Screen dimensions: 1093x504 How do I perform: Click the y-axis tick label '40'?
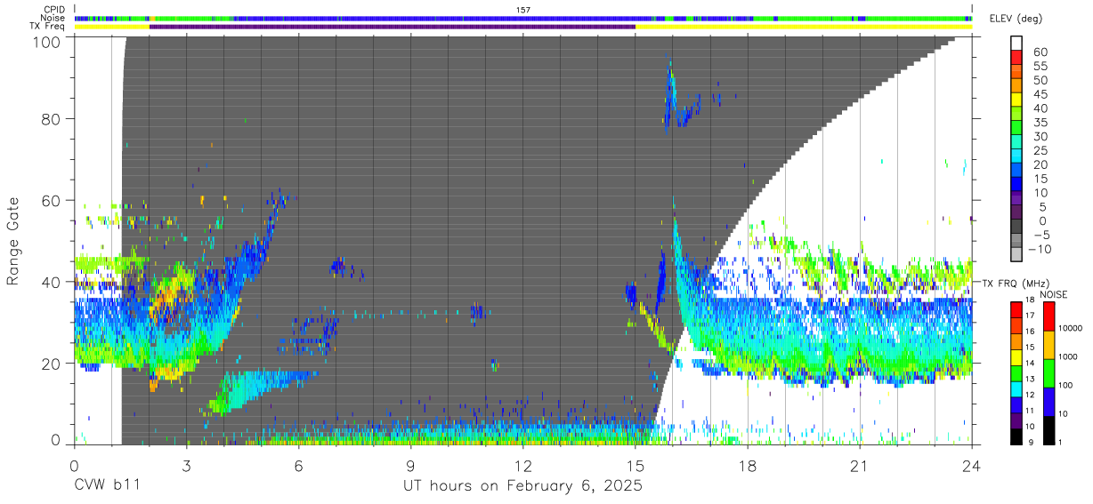(53, 283)
